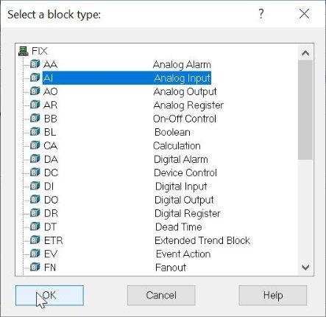Select the BL Boolean block type
326x317 pixels.
tap(117, 132)
